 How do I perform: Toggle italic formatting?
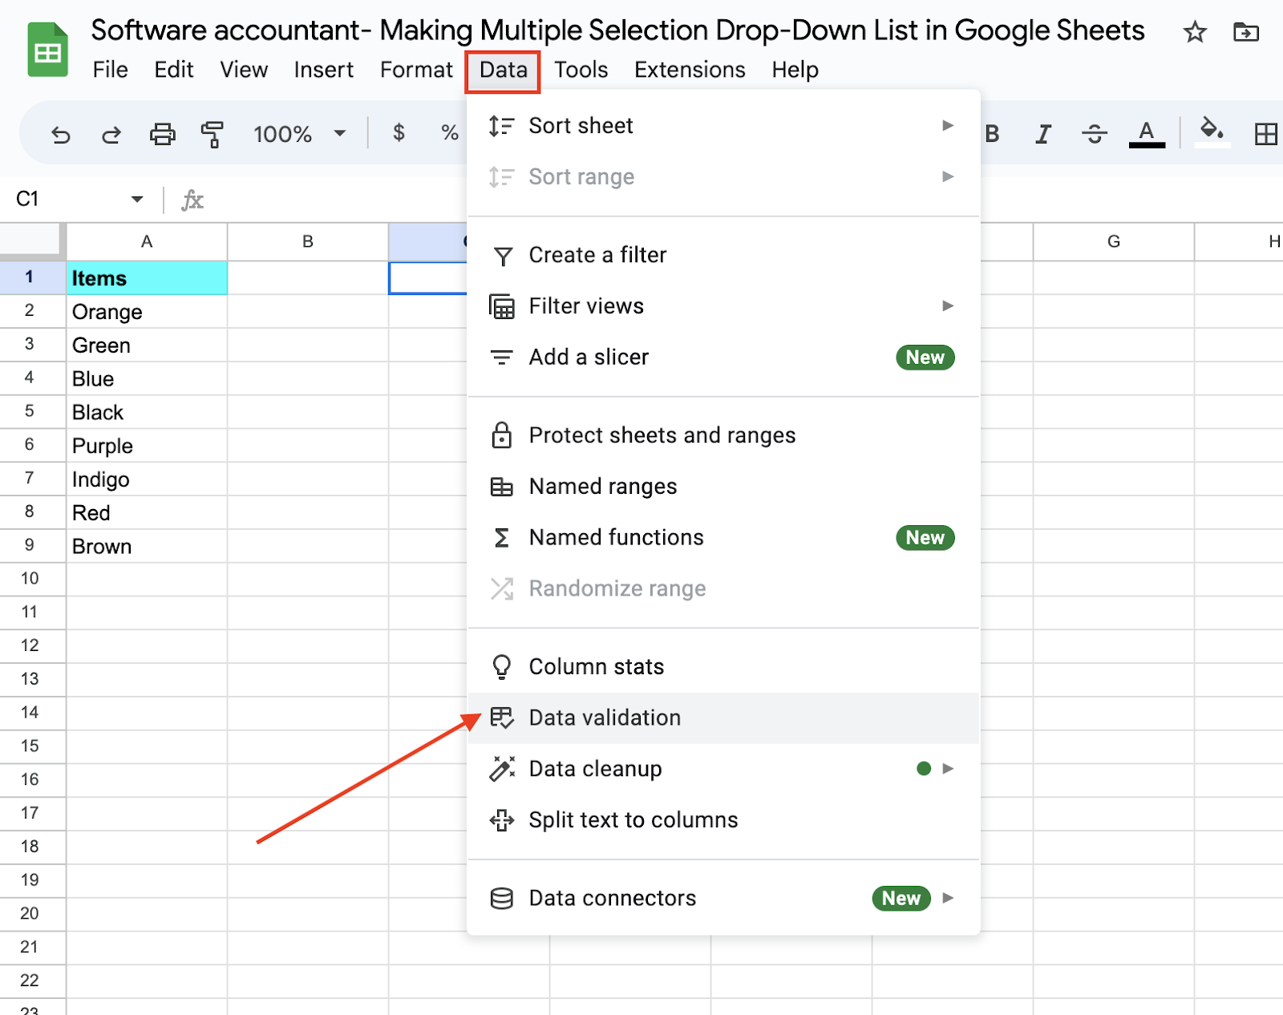[1042, 134]
